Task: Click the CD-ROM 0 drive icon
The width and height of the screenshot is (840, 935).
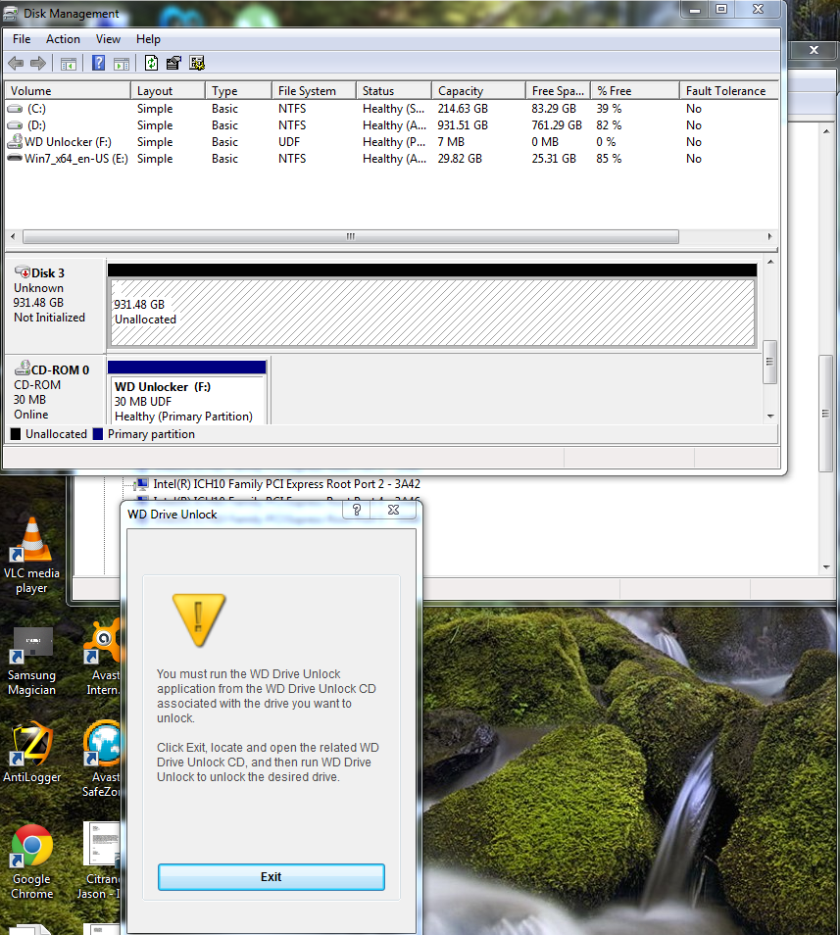Action: tap(23, 369)
